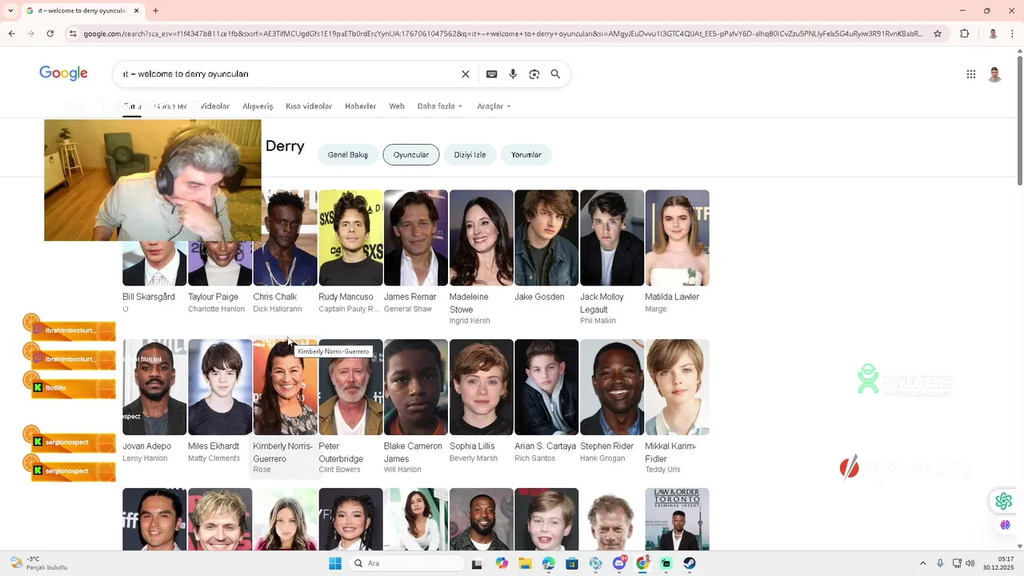Screen dimensions: 1024x576
Task: Switch to the Kısa videolar tab
Action: [309, 106]
